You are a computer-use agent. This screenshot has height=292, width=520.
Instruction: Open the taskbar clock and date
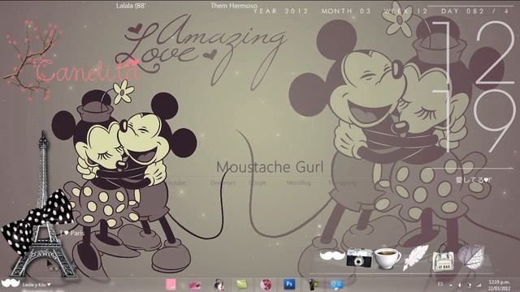499,285
